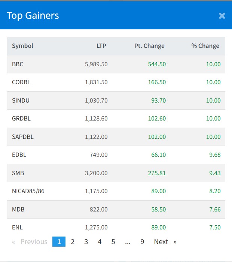Select the BBC symbol row

pyautogui.click(x=18, y=64)
